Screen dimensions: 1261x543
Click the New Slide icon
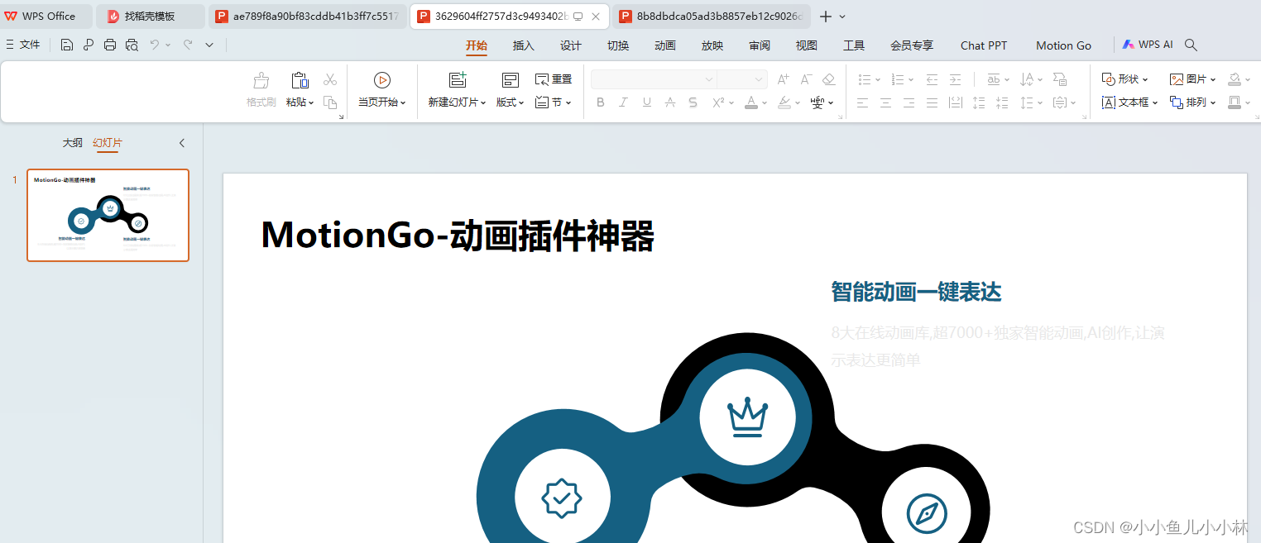coord(458,80)
